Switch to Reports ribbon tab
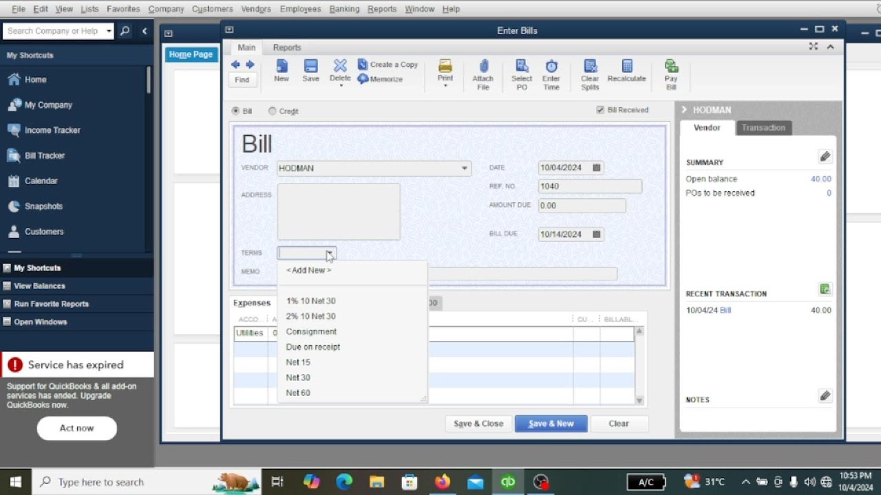This screenshot has height=495, width=881. (x=287, y=47)
